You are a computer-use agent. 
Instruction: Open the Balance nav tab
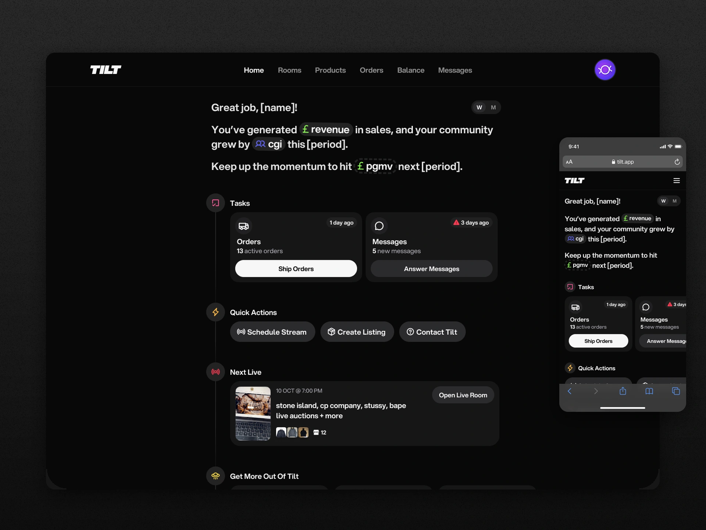click(x=411, y=70)
